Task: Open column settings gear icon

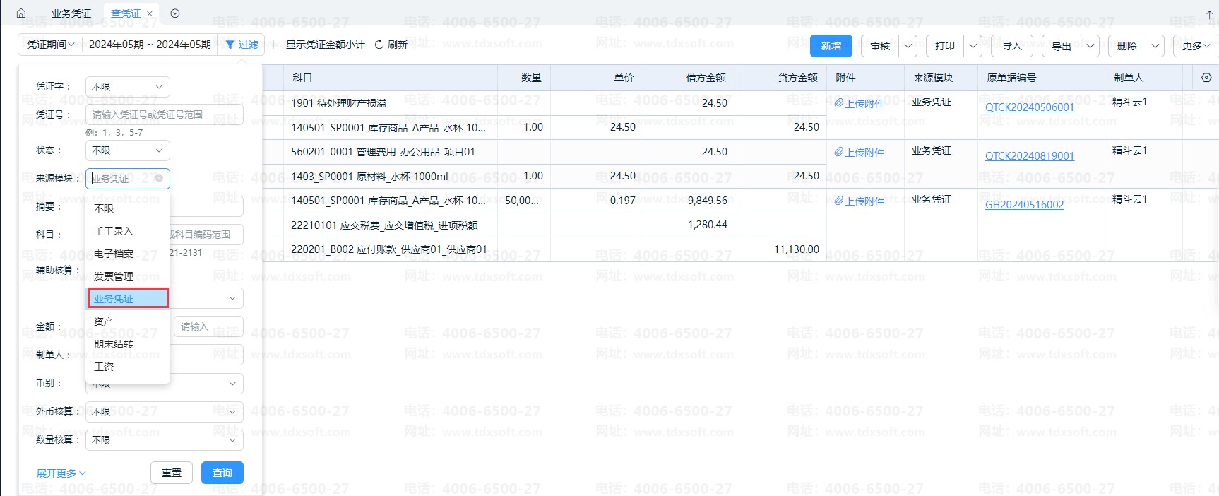Action: pos(1206,78)
